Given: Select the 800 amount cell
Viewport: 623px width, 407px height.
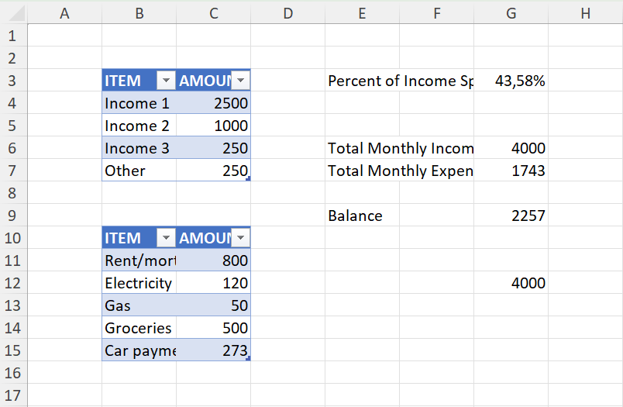Looking at the screenshot, I should point(213,260).
